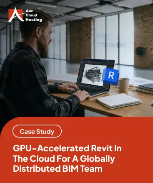Click the blue Revit R icon
The height and width of the screenshot is (183, 153).
pos(110,76)
